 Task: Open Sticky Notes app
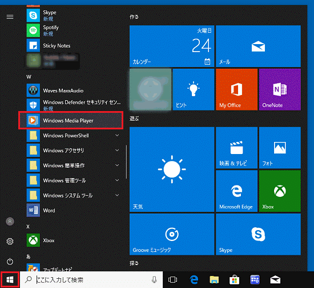click(x=73, y=46)
